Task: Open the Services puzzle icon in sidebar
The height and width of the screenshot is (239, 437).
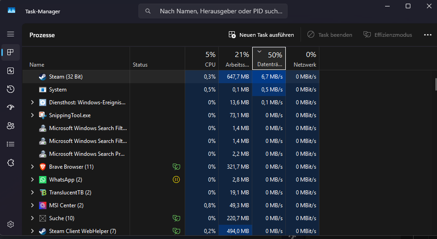Action: click(11, 163)
